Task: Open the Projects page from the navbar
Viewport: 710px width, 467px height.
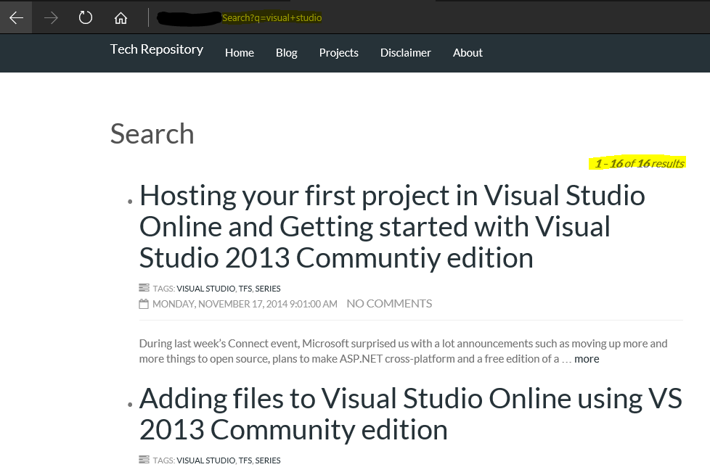Action: tap(339, 53)
